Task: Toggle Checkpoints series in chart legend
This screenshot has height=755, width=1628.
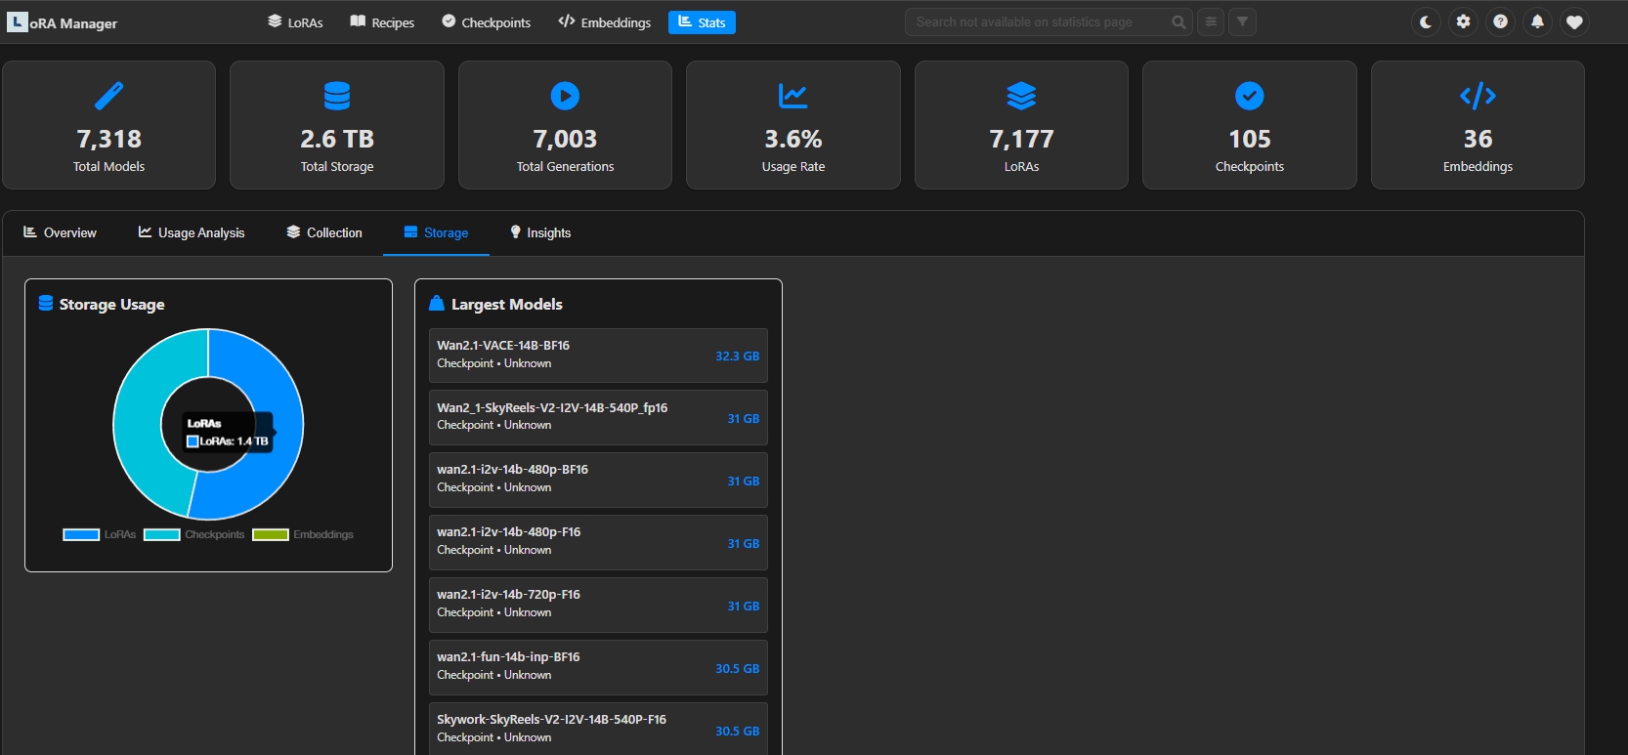Action: tap(194, 534)
